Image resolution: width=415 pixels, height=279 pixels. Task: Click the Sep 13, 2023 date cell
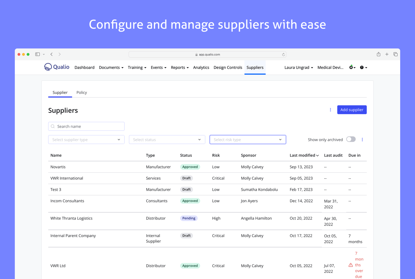(301, 167)
